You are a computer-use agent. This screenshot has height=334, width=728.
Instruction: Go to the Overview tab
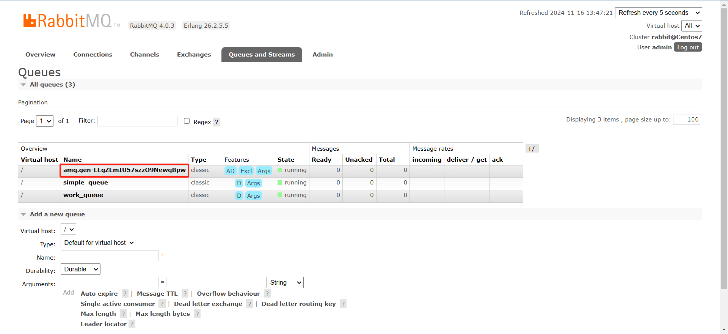point(41,54)
